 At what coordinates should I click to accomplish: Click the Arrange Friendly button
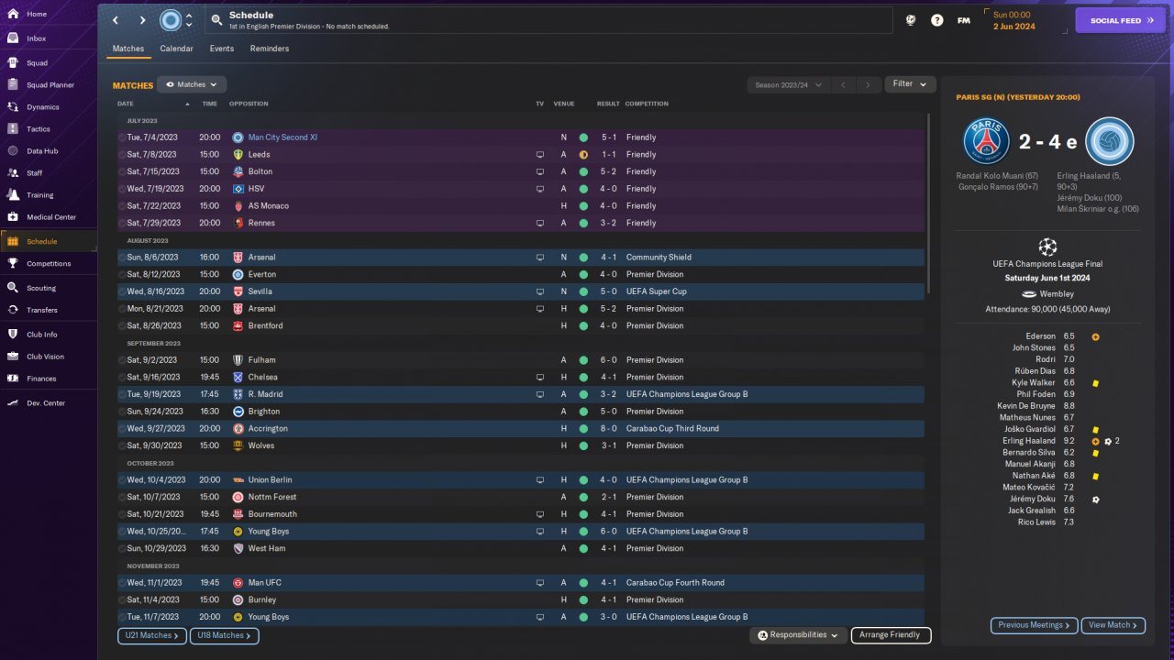click(x=891, y=635)
